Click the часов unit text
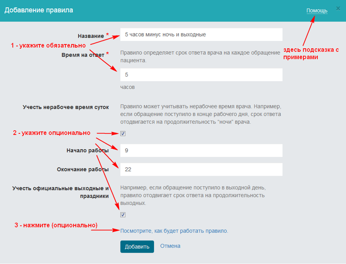Viewport: 346px width, 264px height. click(x=127, y=87)
